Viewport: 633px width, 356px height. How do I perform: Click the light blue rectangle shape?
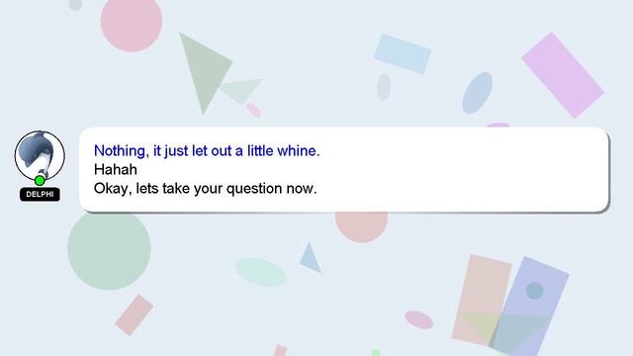tap(403, 53)
